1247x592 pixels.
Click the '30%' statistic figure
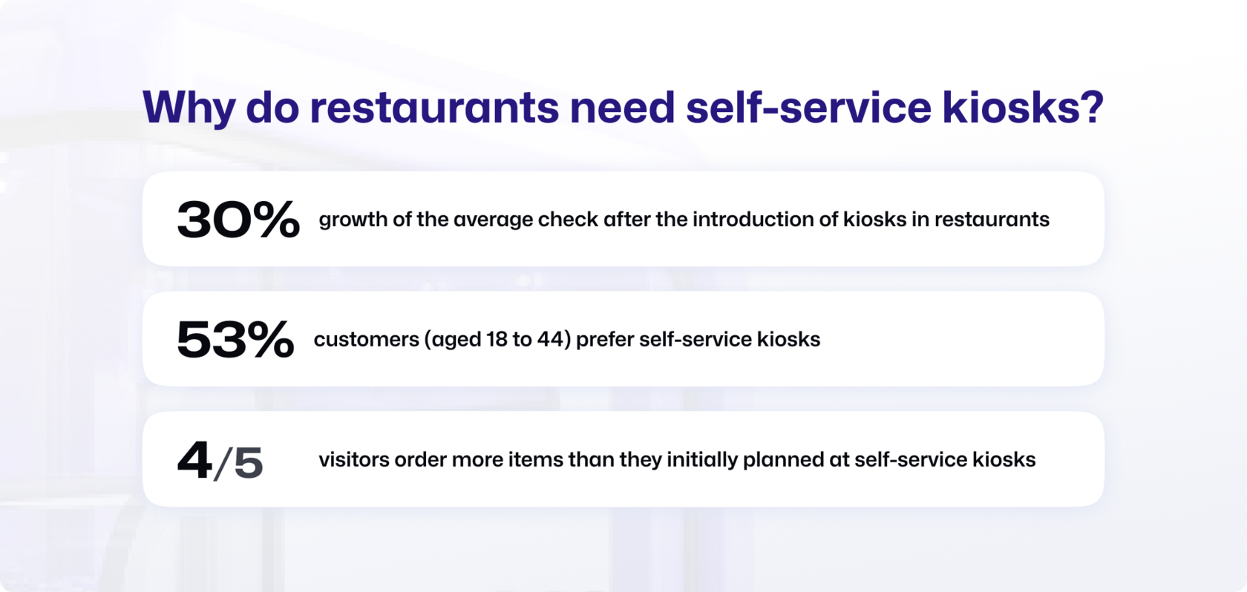pos(238,220)
